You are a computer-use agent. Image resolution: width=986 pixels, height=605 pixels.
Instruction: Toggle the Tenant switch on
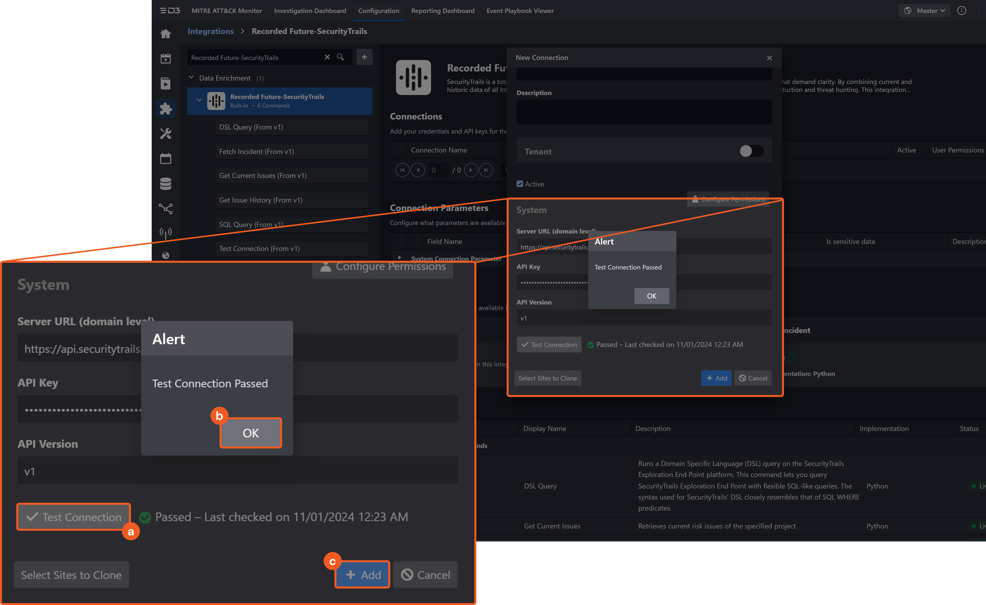pos(751,151)
